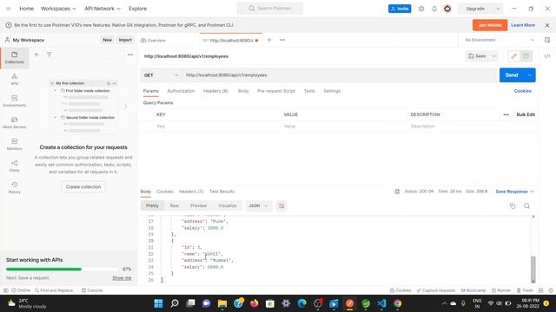The width and height of the screenshot is (556, 312).
Task: Select the Preview response view
Action: (198, 206)
